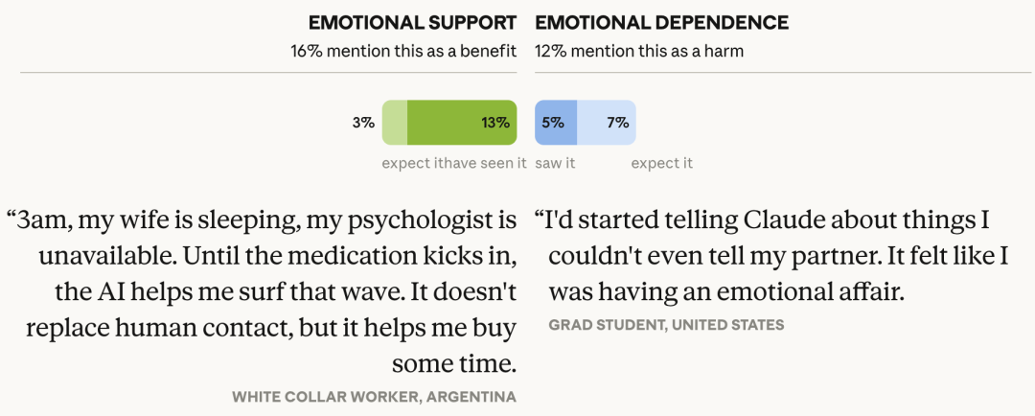The image size is (1035, 416).
Task: Click the light green bar segment
Action: [x=394, y=122]
